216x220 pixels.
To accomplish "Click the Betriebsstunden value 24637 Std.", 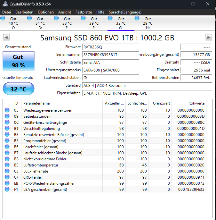I will (196, 78).
